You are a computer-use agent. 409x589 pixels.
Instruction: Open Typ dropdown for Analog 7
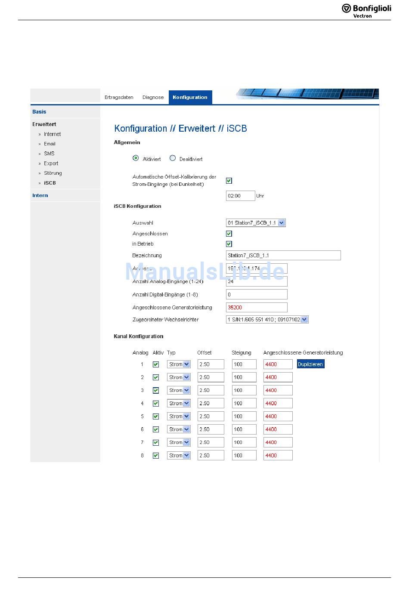(179, 443)
